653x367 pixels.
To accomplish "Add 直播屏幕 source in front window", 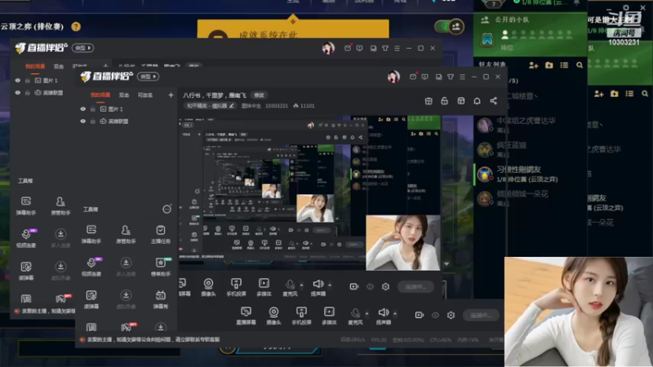I will tap(247, 316).
